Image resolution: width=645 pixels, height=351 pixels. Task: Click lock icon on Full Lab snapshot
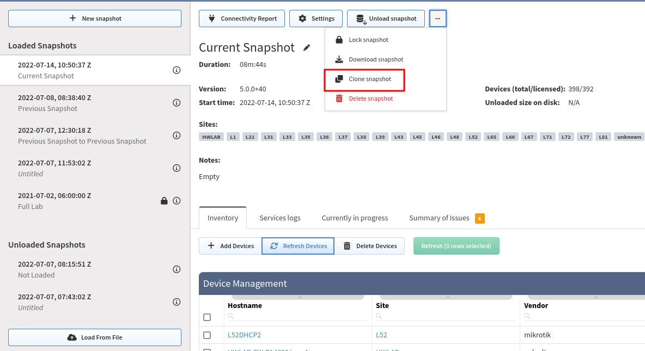coord(164,201)
